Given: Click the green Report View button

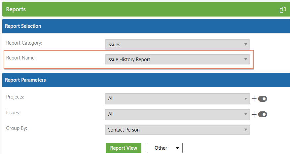Looking at the screenshot, I should [x=124, y=148].
